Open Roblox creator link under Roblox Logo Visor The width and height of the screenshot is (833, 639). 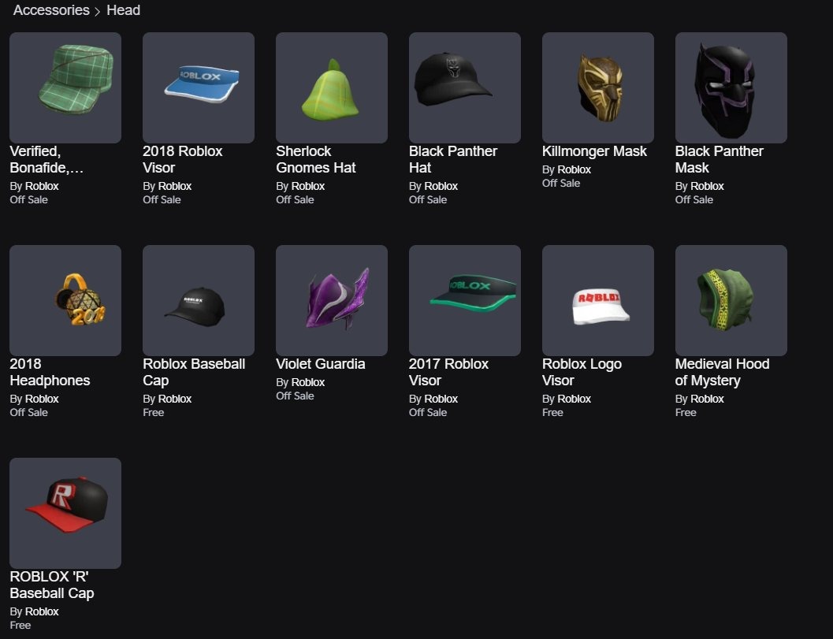click(575, 399)
